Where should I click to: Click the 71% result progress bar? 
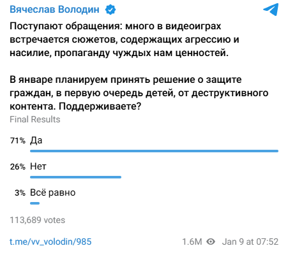pyautogui.click(x=154, y=151)
